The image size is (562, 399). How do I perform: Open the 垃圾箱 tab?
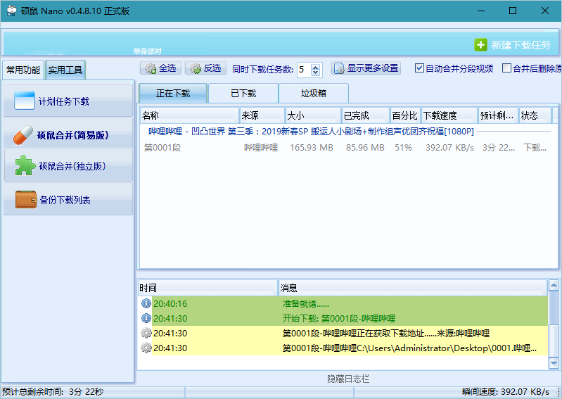point(314,93)
